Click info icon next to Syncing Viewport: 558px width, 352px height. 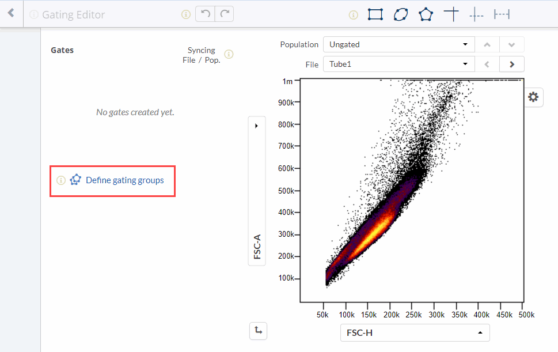[229, 54]
